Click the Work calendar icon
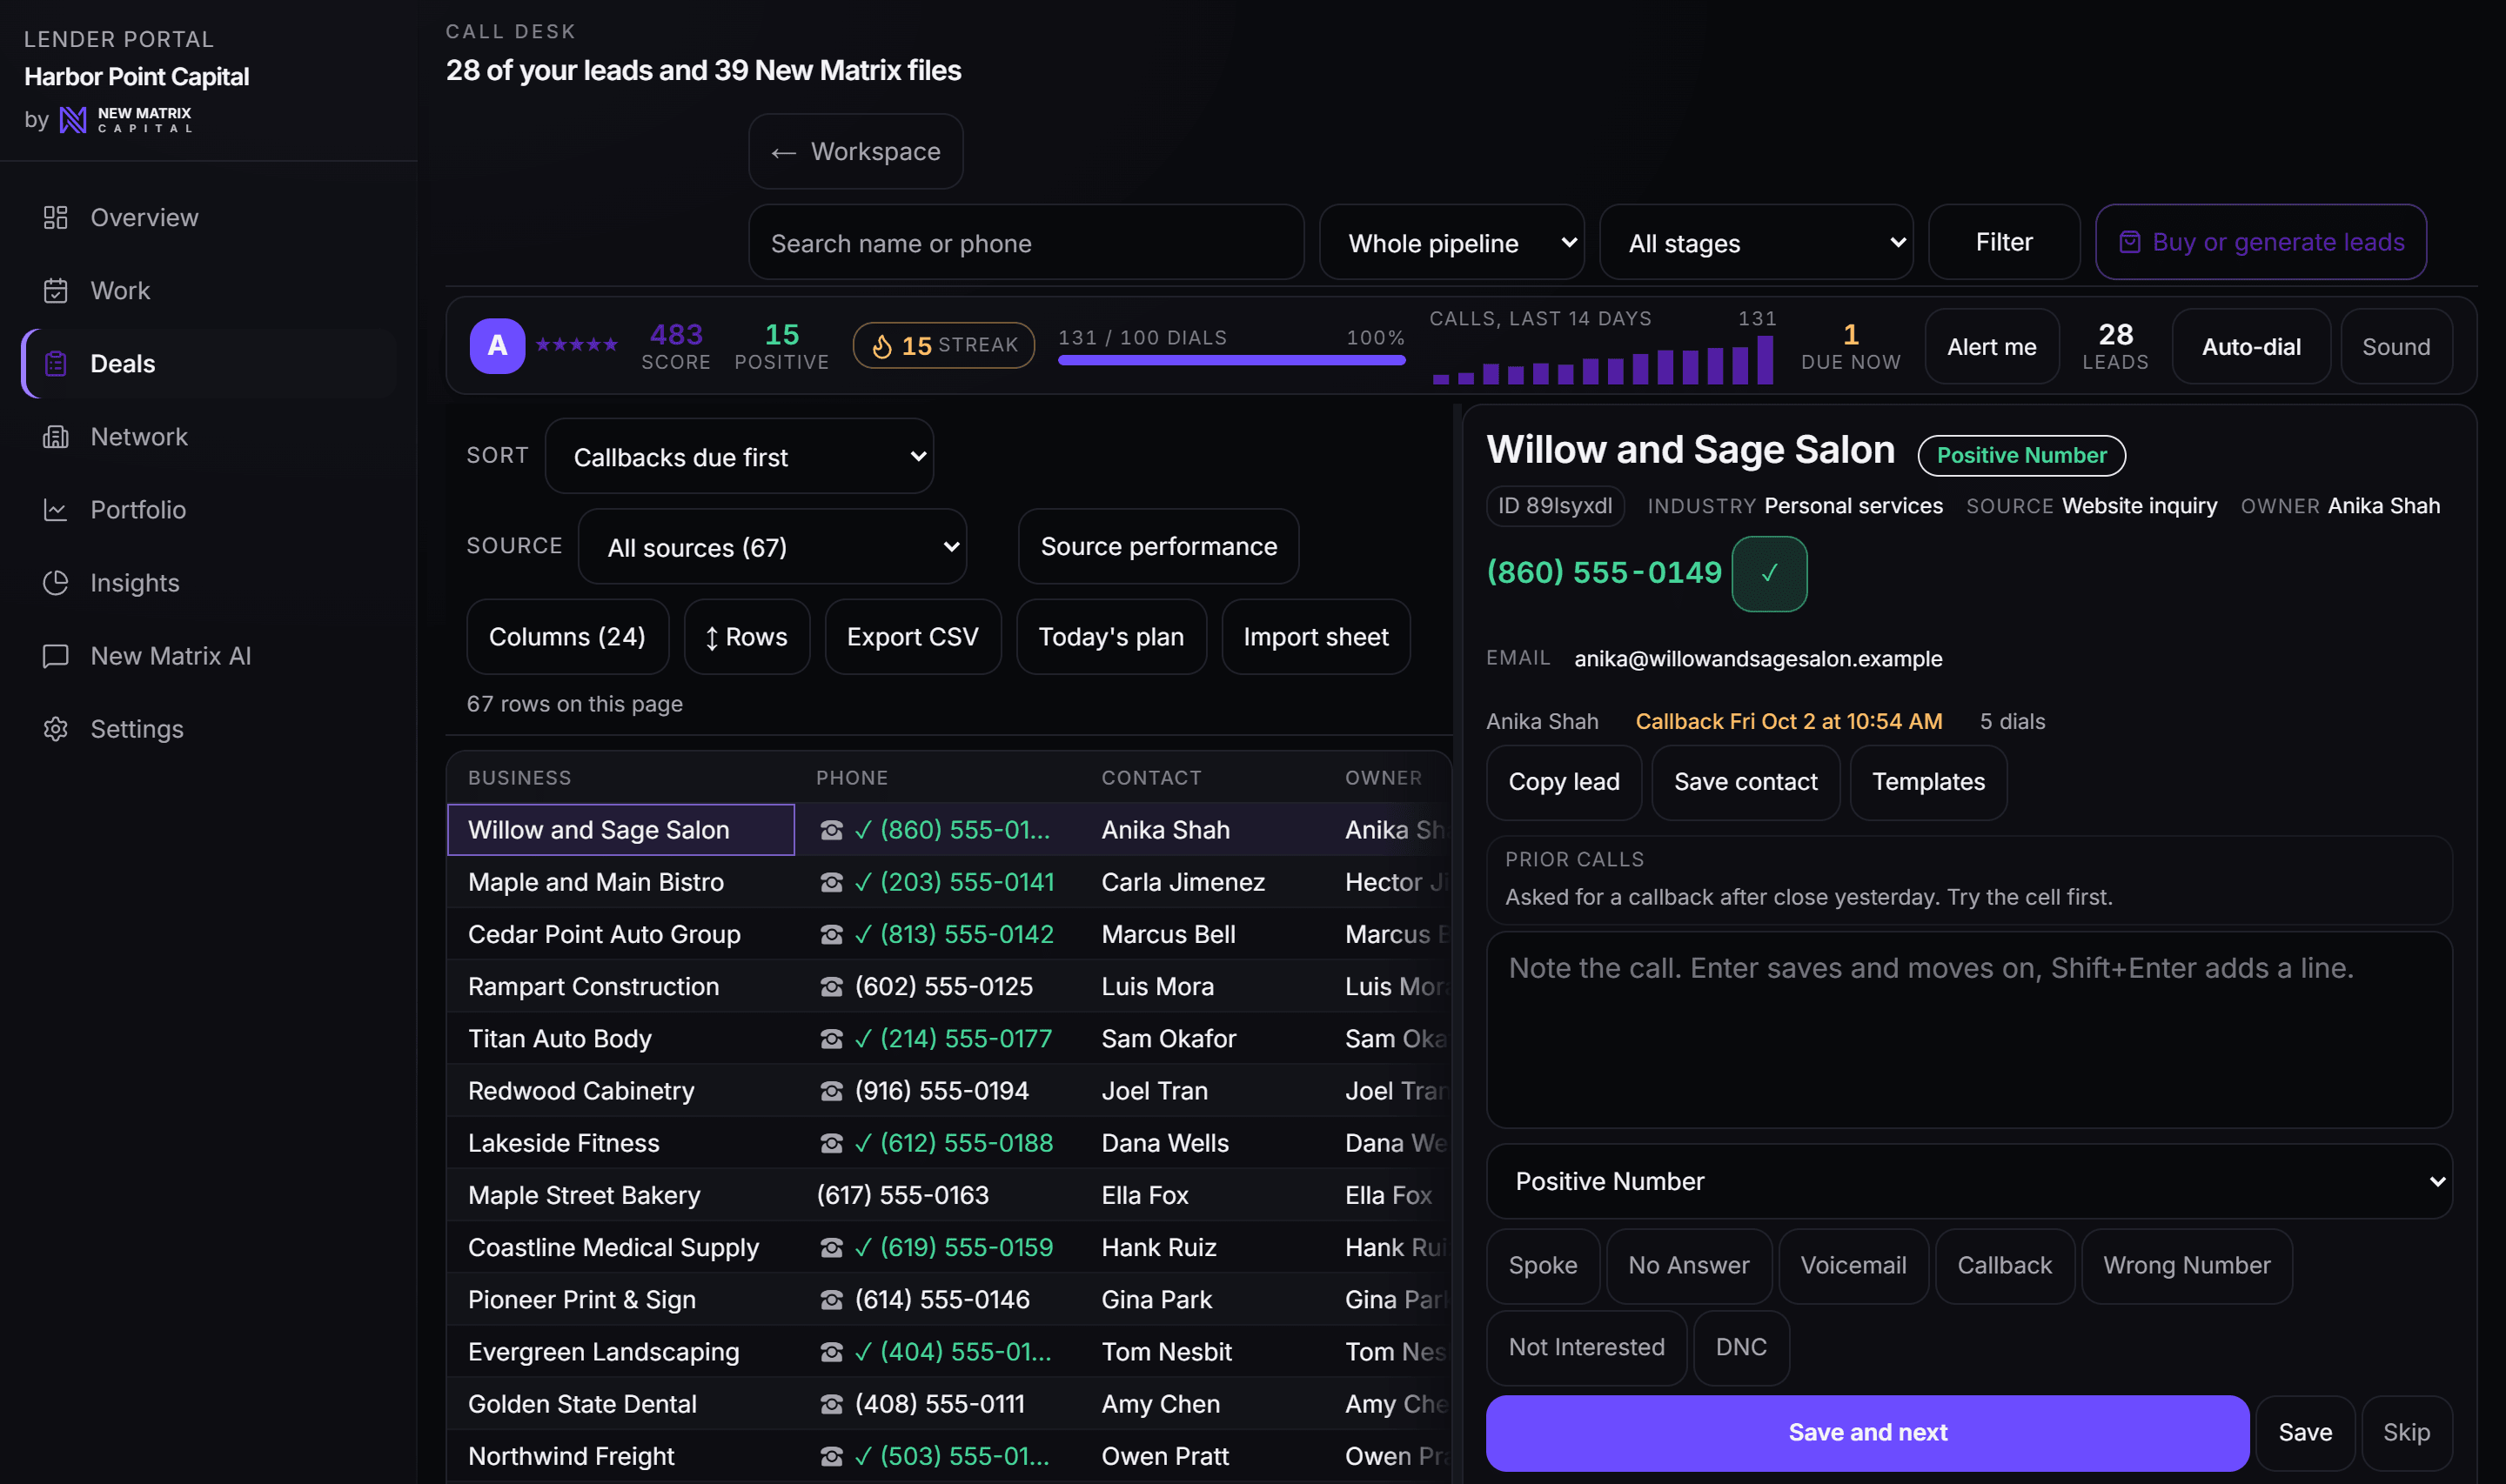This screenshot has height=1484, width=2506. click(x=55, y=290)
